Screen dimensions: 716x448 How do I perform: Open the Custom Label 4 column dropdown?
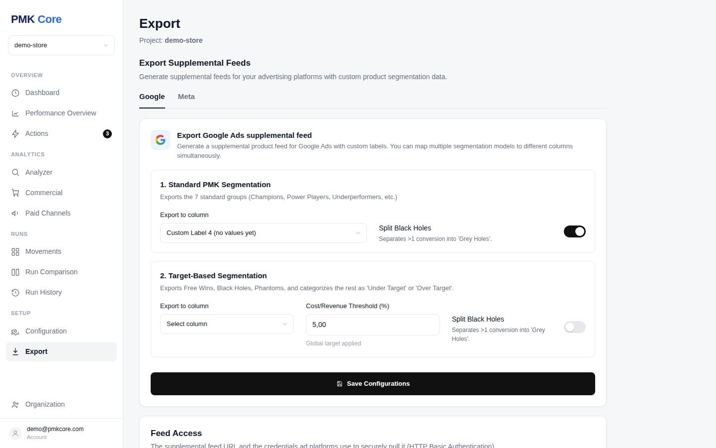(x=264, y=233)
